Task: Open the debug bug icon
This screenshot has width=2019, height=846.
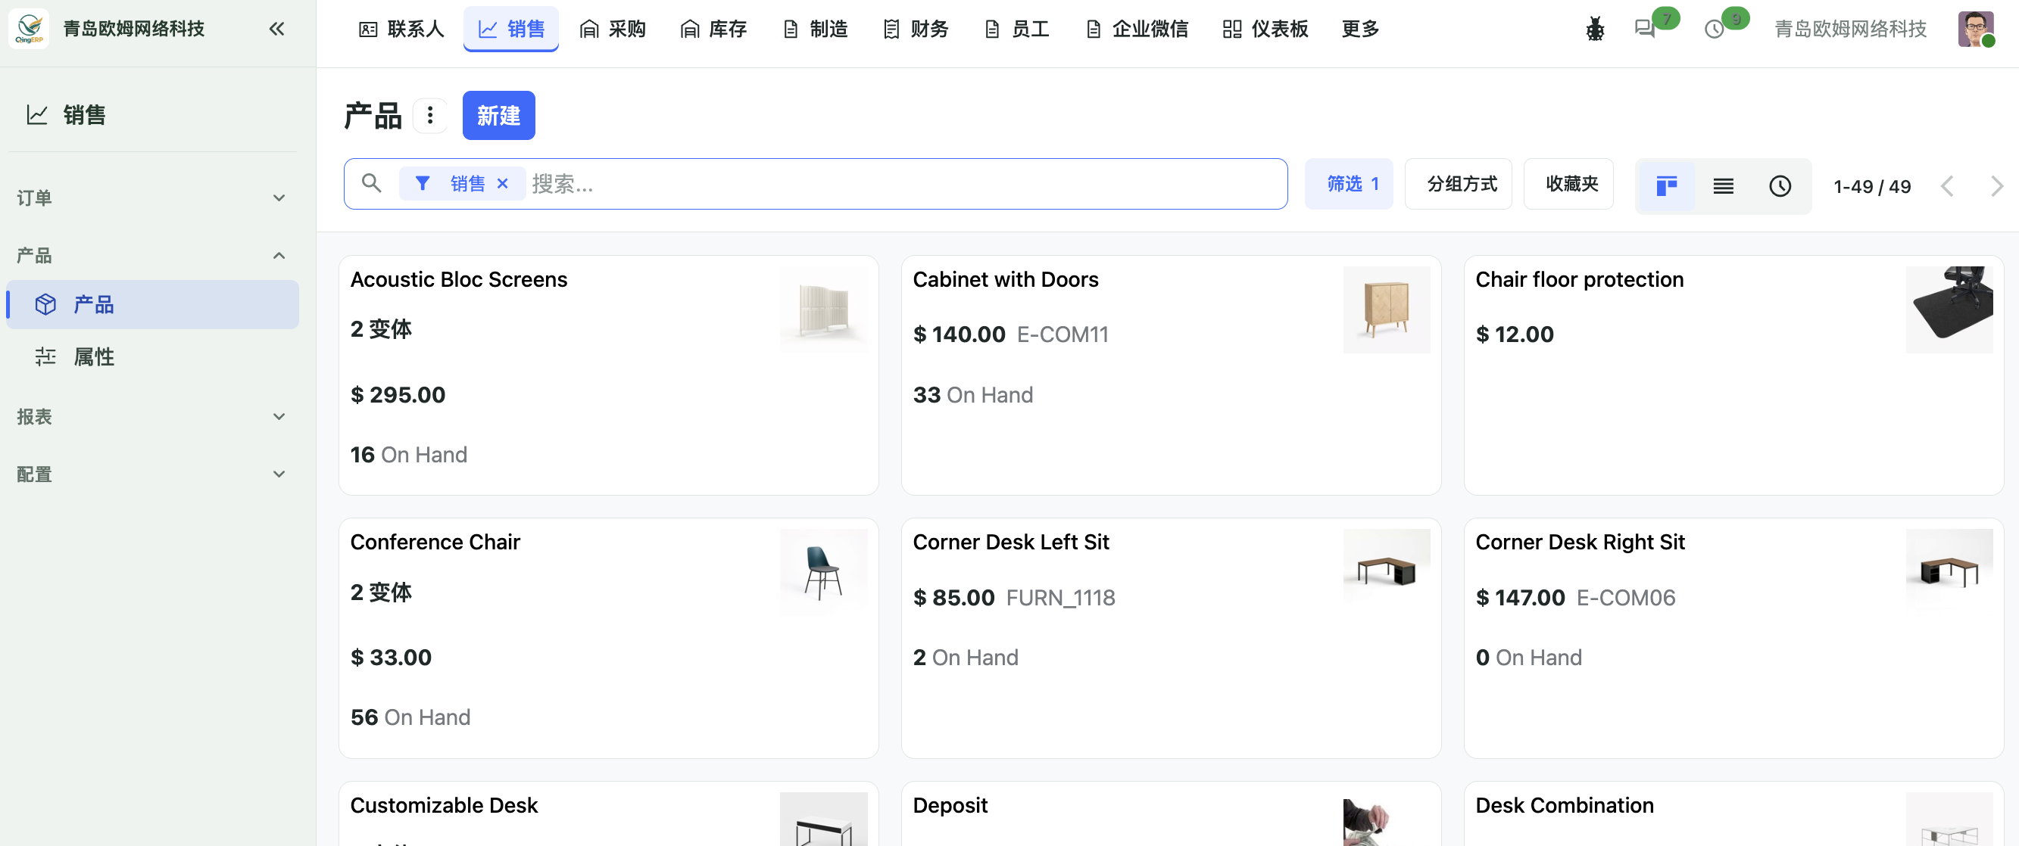Action: (1595, 29)
